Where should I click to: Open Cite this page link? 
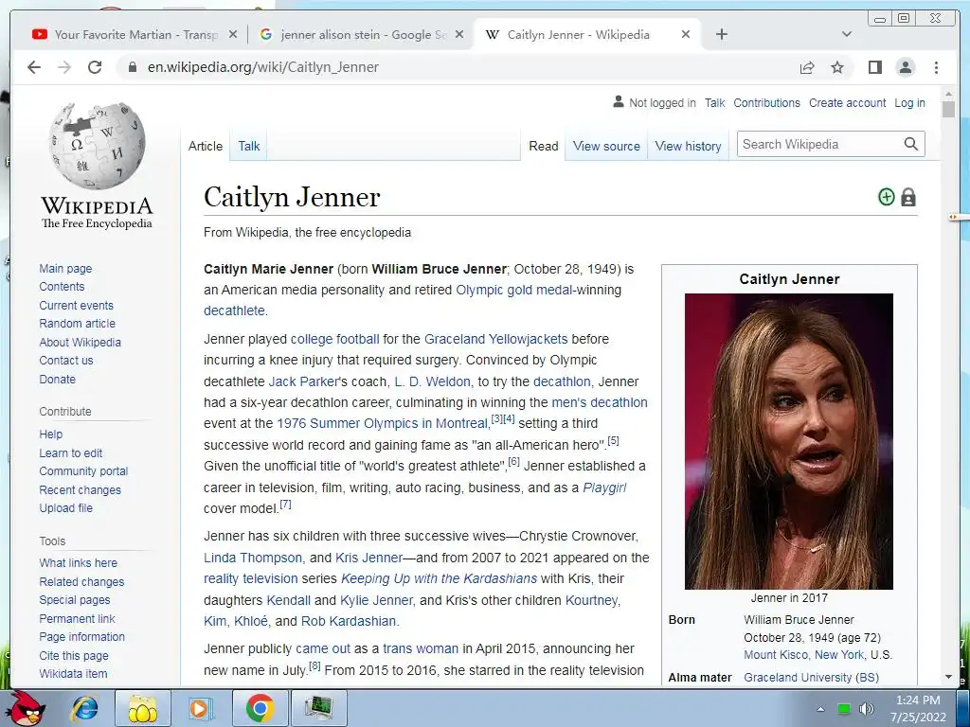click(x=74, y=655)
